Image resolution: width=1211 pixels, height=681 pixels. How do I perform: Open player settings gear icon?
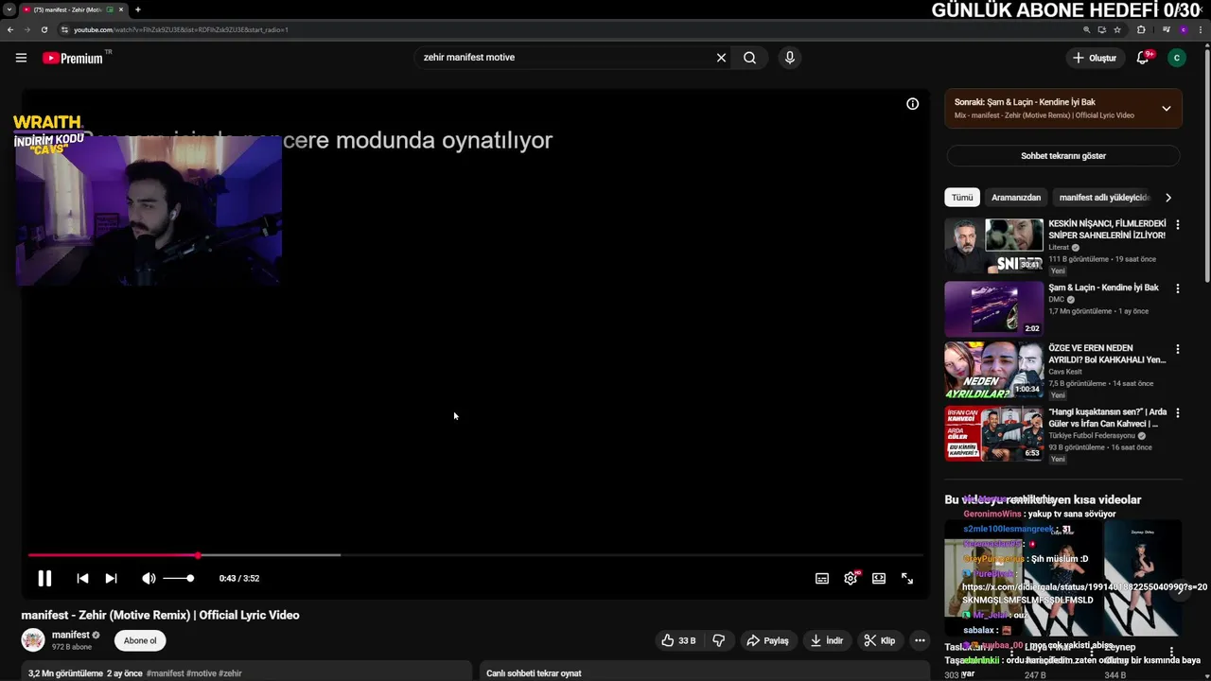[851, 579]
